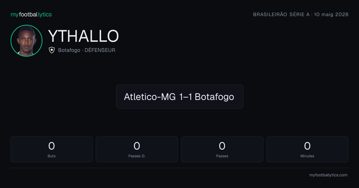The image size is (359, 188).
Task: Click the Brasileirão Série A competition label
Action: point(281,14)
